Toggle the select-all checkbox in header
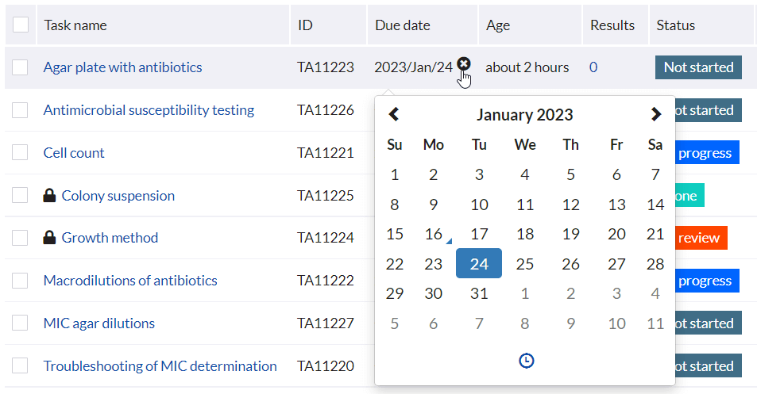 pyautogui.click(x=20, y=25)
